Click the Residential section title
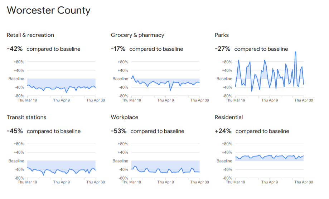This screenshot has width=329, height=199. [x=229, y=117]
